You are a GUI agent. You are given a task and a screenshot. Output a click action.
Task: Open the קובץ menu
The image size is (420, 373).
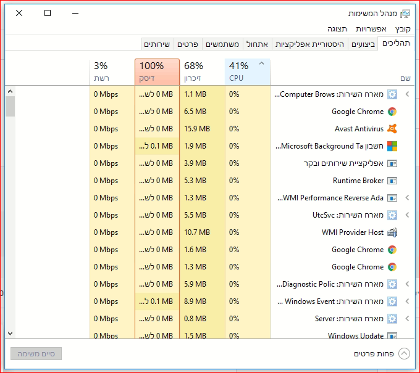click(x=403, y=29)
